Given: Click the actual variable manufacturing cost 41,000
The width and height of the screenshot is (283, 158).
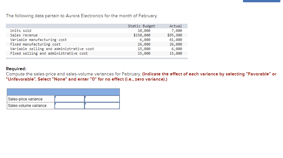Looking at the screenshot, I should click(x=176, y=40).
